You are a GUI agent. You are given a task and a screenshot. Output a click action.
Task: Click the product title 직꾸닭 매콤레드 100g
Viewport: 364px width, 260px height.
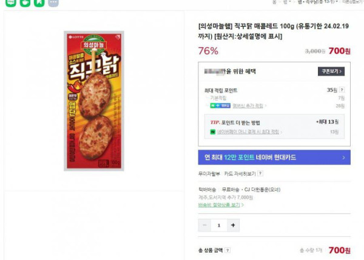tap(272, 31)
